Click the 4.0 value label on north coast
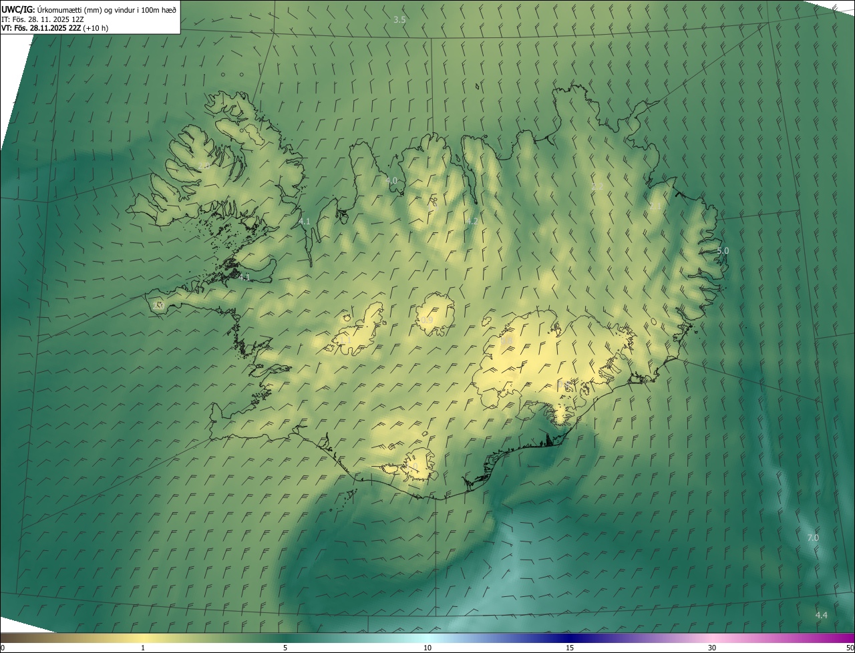This screenshot has width=855, height=653. [391, 180]
